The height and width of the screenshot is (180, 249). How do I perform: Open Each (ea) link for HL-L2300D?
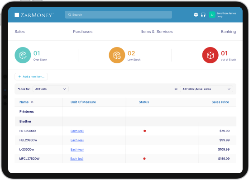77,131
